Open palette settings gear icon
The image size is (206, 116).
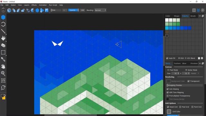pos(202,58)
